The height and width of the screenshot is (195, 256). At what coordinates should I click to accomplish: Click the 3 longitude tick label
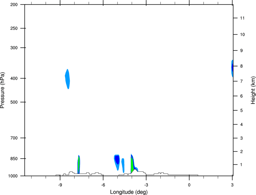(232, 185)
